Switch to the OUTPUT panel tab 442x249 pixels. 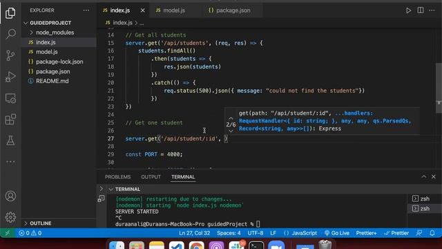click(151, 177)
